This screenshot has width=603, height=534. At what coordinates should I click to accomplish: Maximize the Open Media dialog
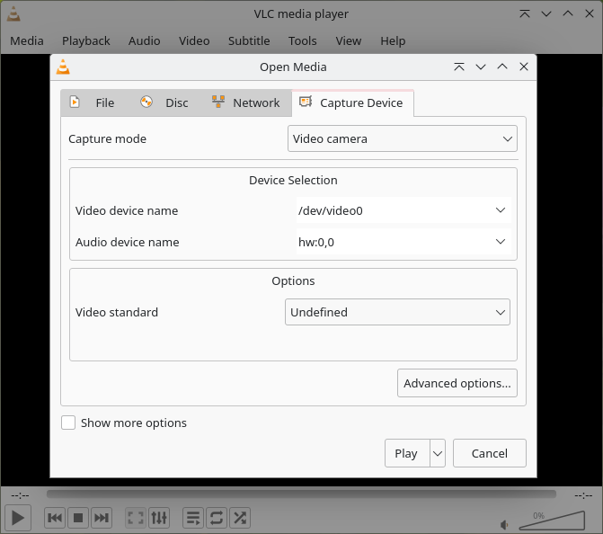(x=502, y=67)
